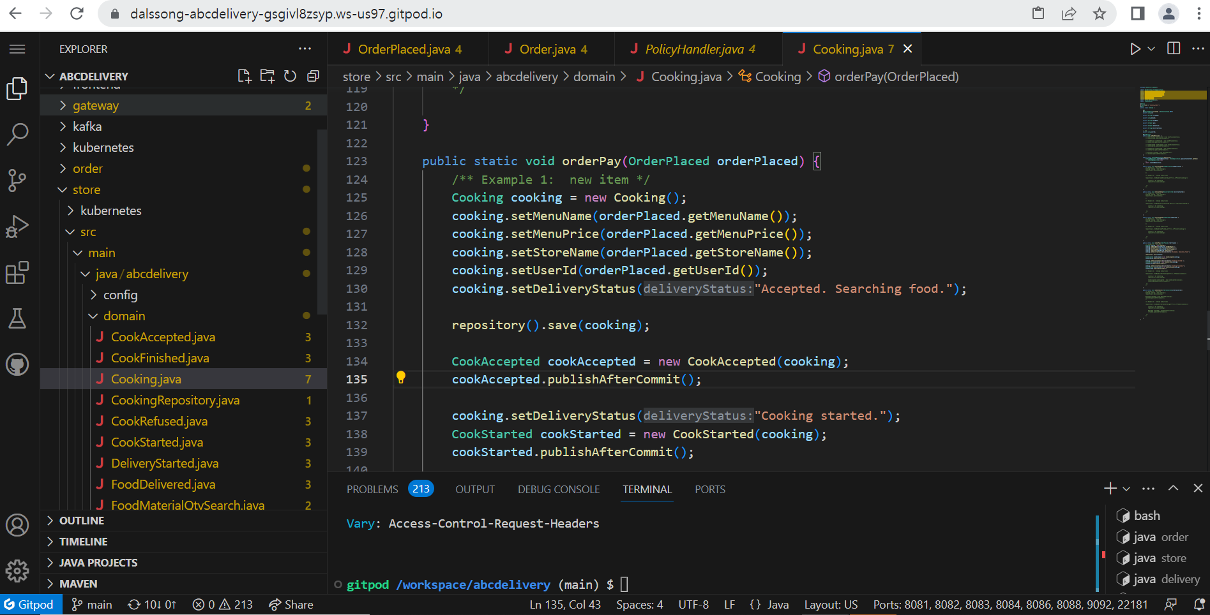Open the Search panel from the activity bar
This screenshot has height=615, width=1210.
pos(17,134)
